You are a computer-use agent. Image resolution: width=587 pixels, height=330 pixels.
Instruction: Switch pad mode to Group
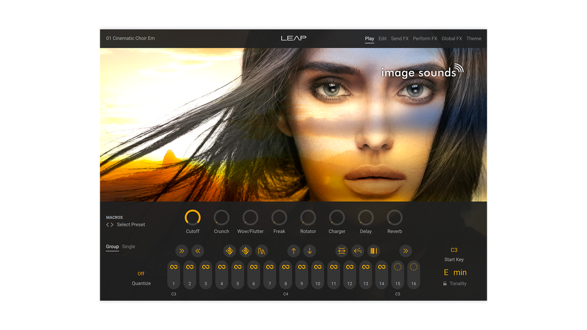tap(113, 246)
